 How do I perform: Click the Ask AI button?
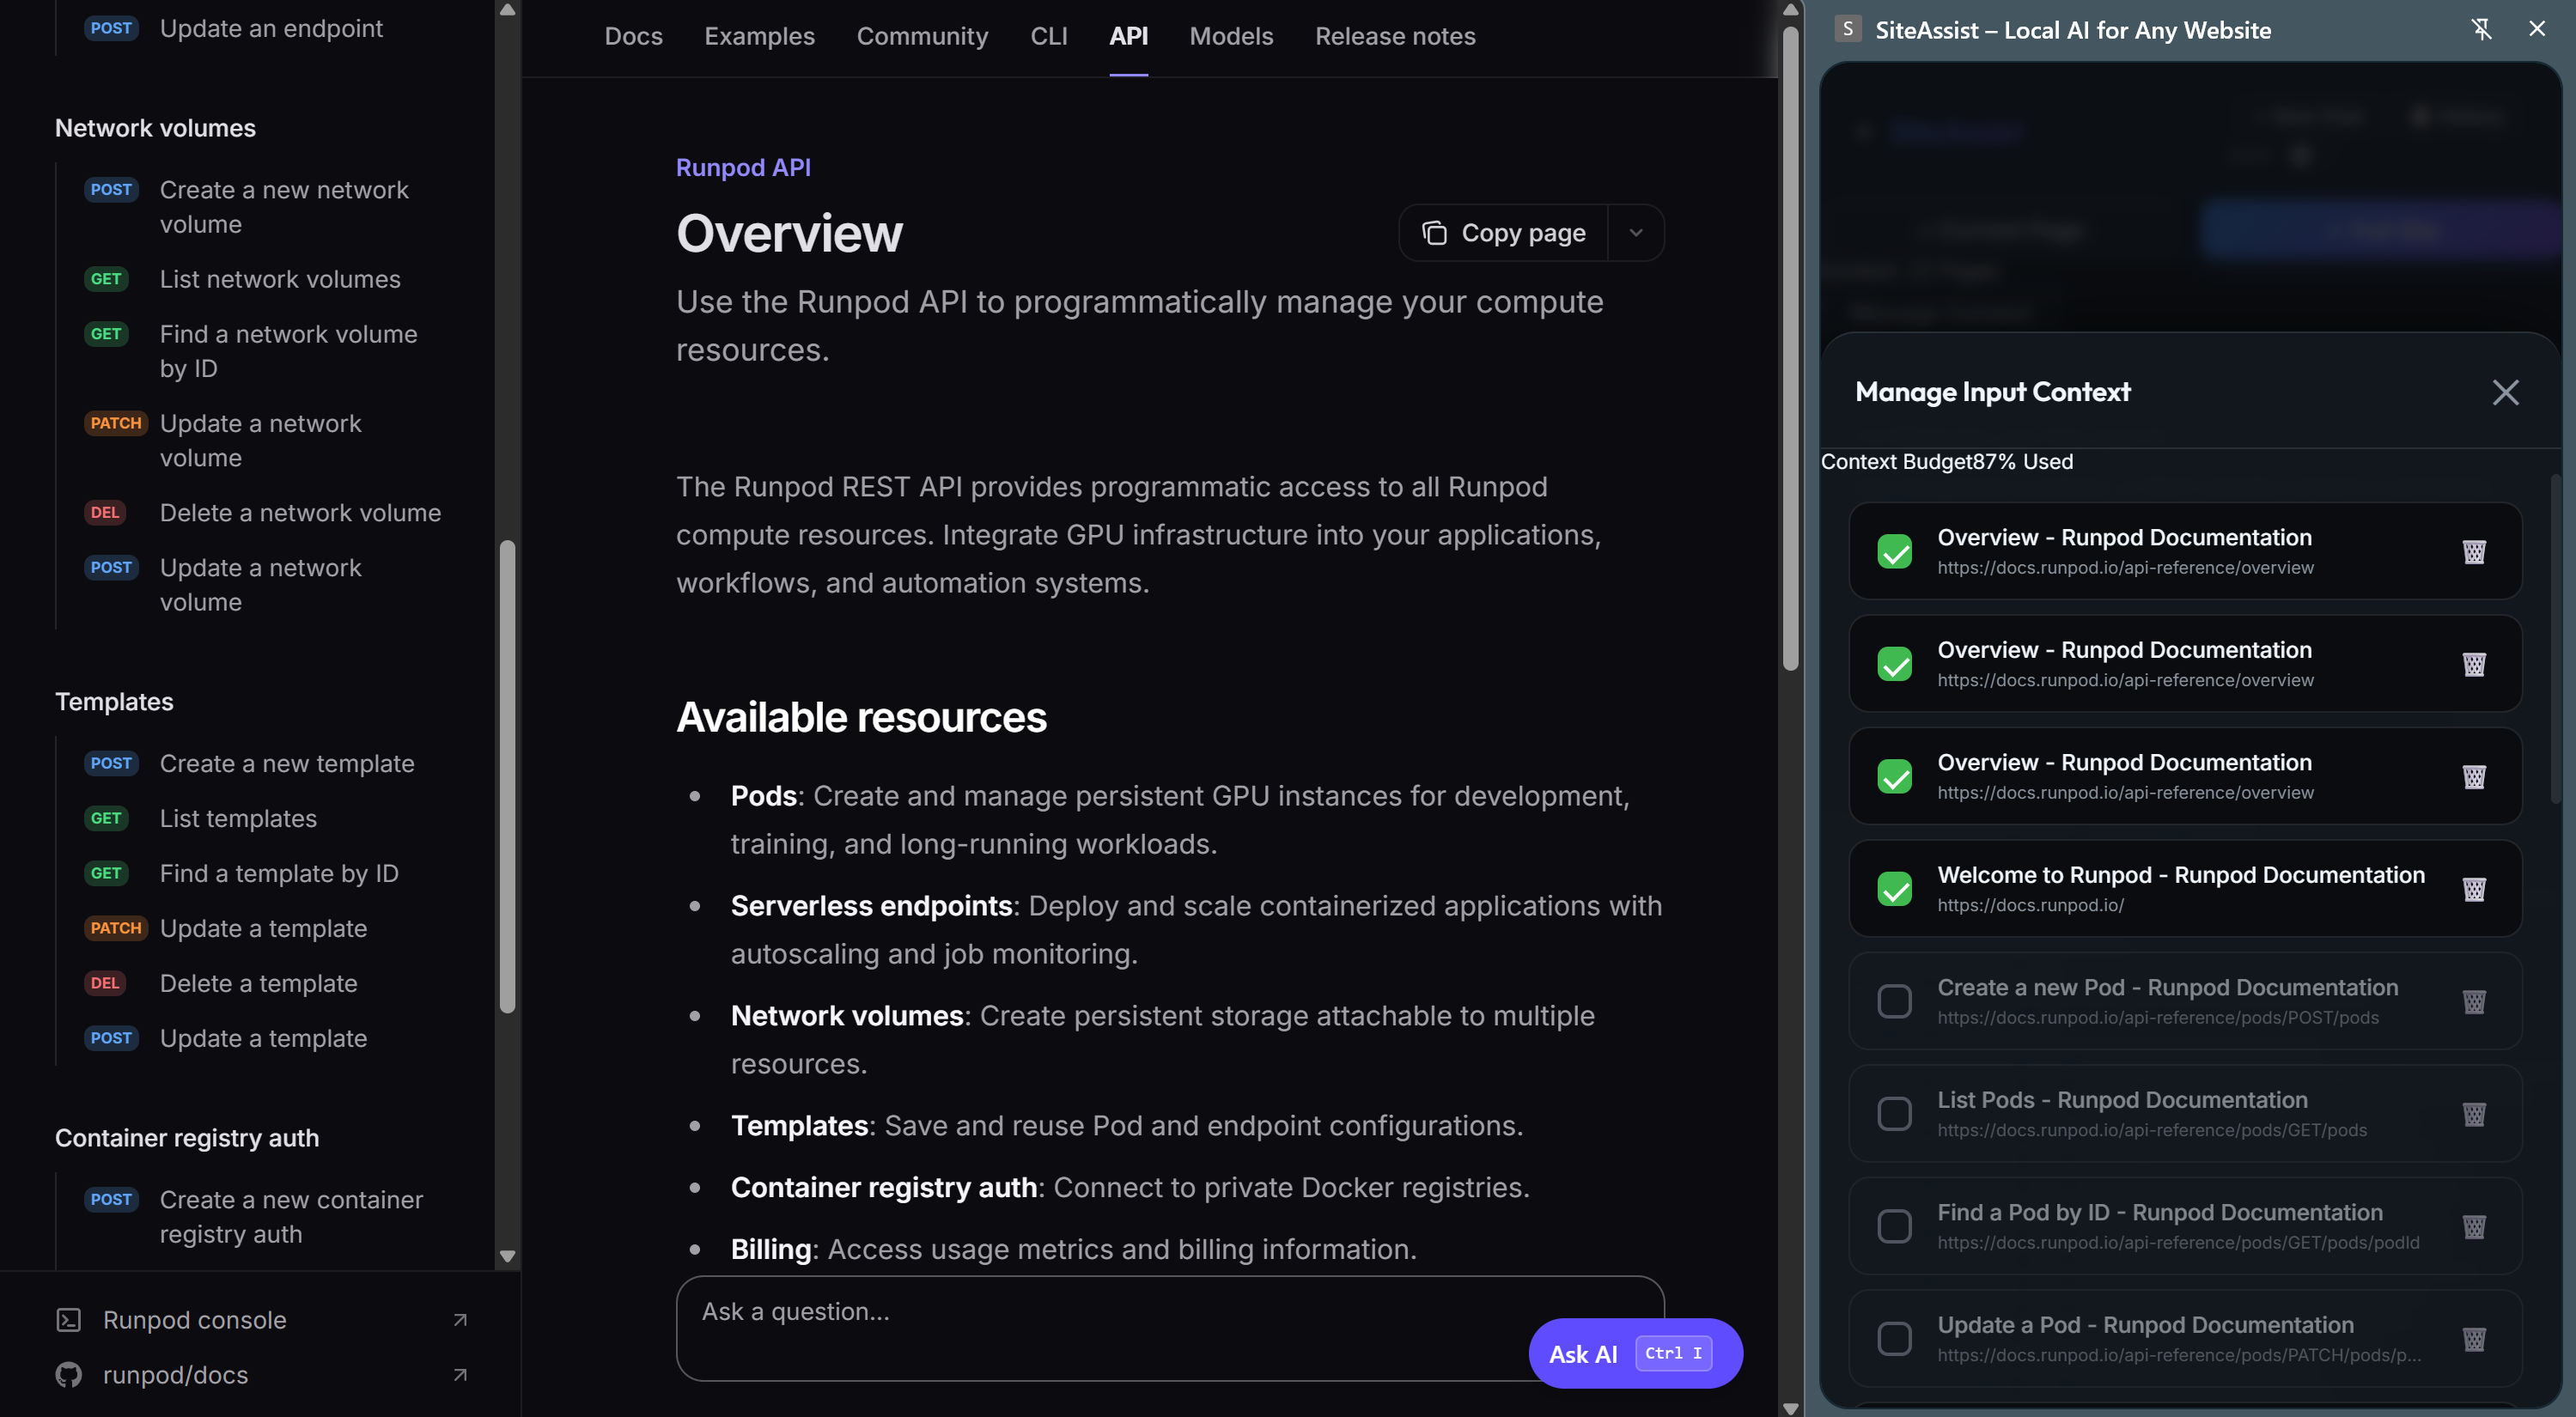tap(1635, 1353)
